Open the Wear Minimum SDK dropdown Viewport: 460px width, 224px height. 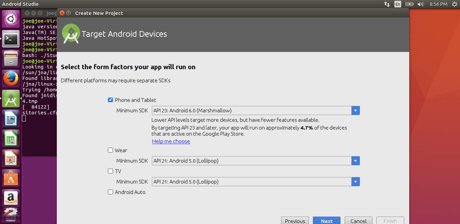[256, 161]
